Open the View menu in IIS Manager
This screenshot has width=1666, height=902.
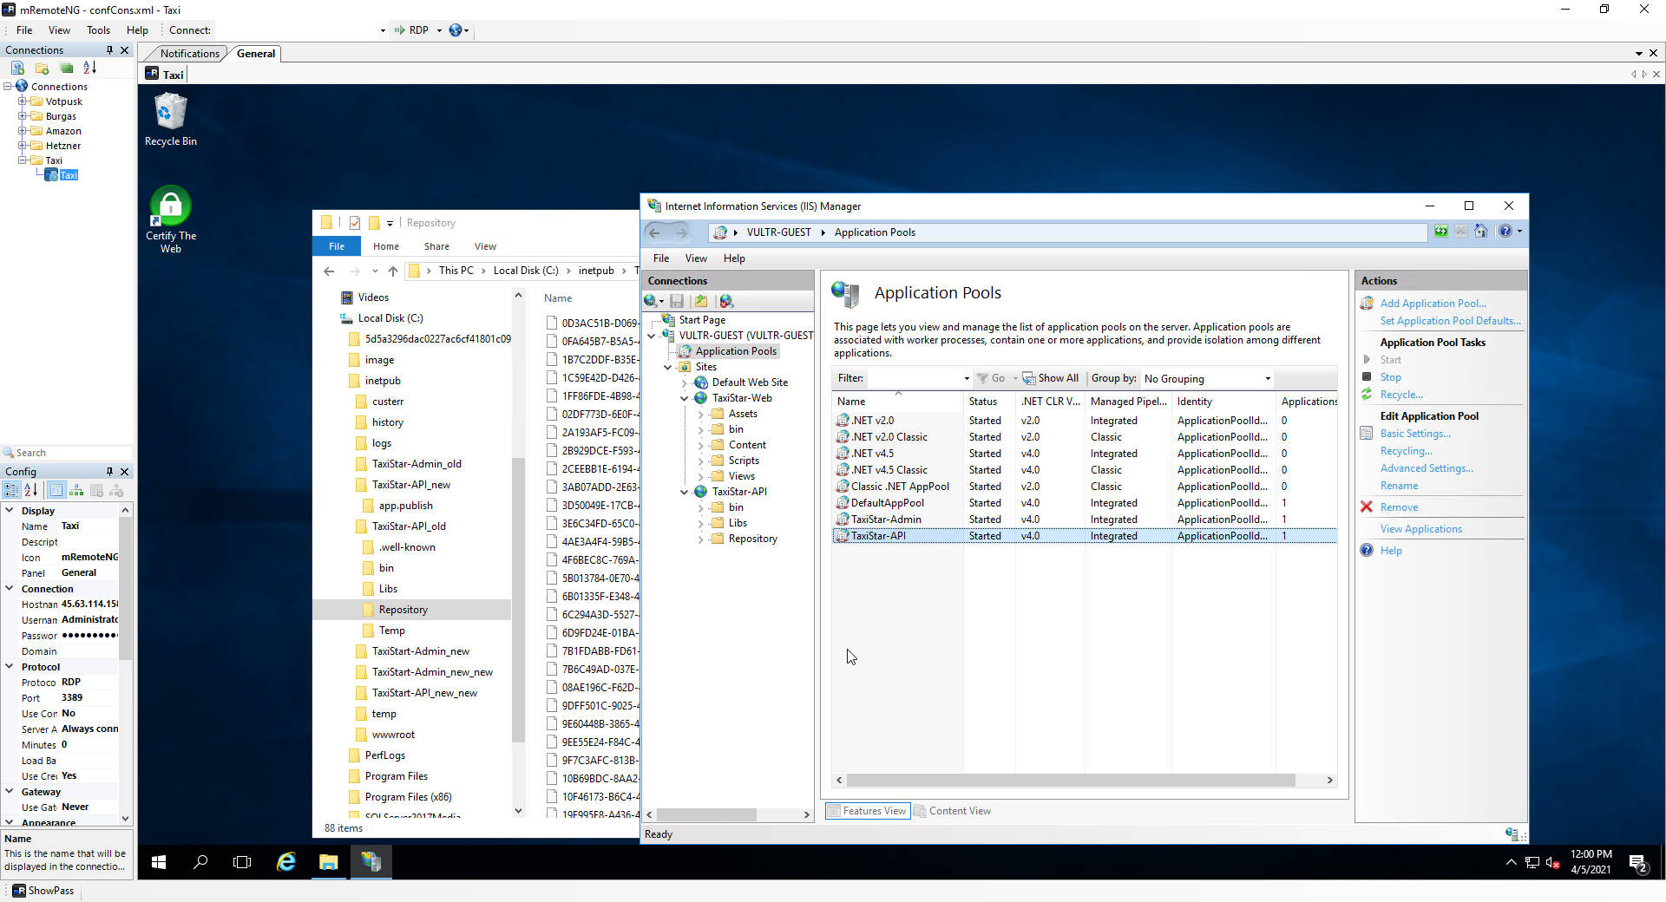pos(696,258)
